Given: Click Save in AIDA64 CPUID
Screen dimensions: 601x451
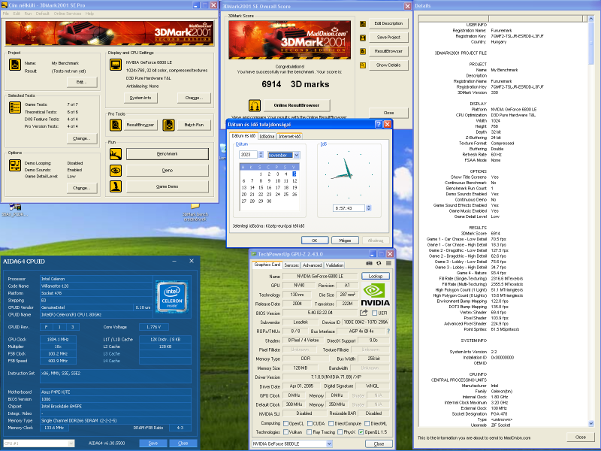Looking at the screenshot, I should coord(153,443).
